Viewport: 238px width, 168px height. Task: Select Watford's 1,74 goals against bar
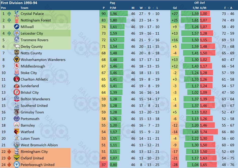coord(209,132)
